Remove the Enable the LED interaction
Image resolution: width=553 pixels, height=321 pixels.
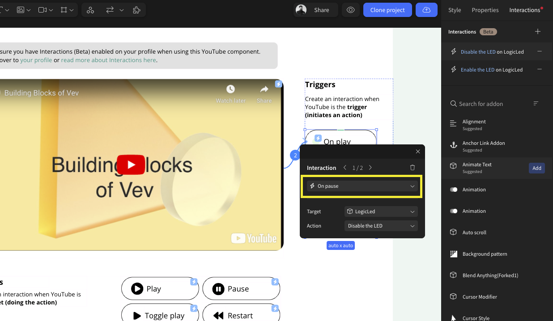pyautogui.click(x=540, y=69)
